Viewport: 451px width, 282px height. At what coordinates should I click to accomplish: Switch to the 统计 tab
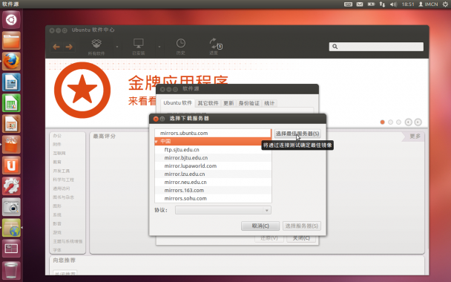(269, 103)
